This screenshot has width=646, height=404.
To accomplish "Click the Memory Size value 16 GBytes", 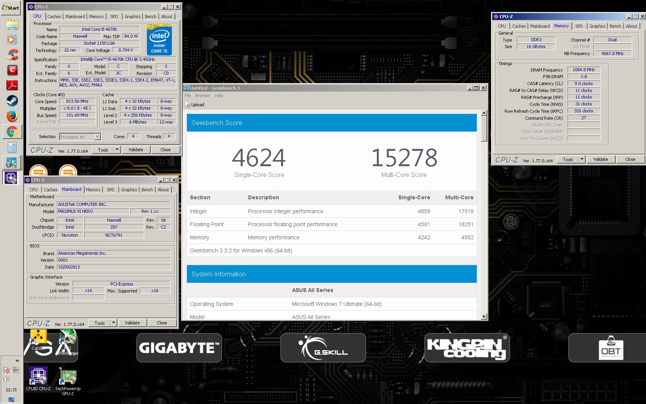I will [x=536, y=47].
